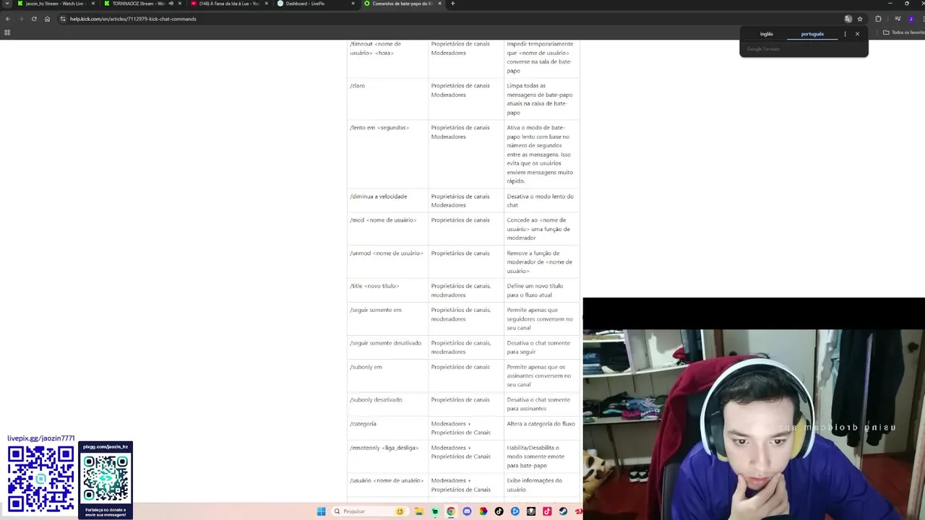The height and width of the screenshot is (520, 925).
Task: Reload the page with the refresh icon
Action: (x=34, y=19)
